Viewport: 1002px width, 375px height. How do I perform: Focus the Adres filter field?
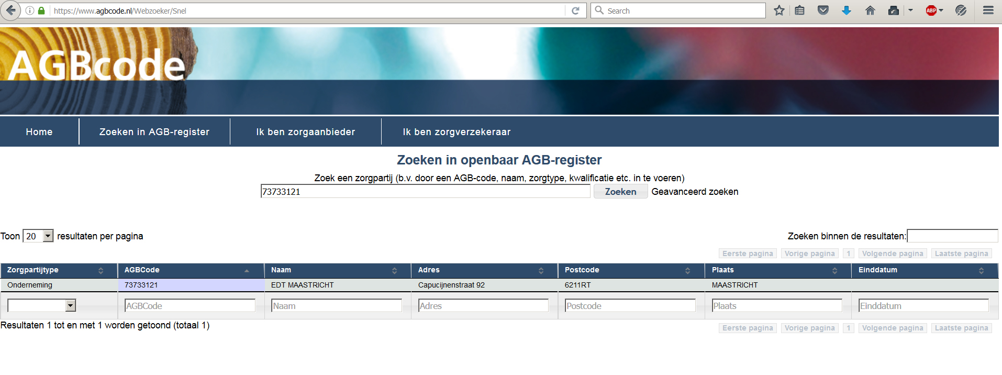[x=484, y=305]
